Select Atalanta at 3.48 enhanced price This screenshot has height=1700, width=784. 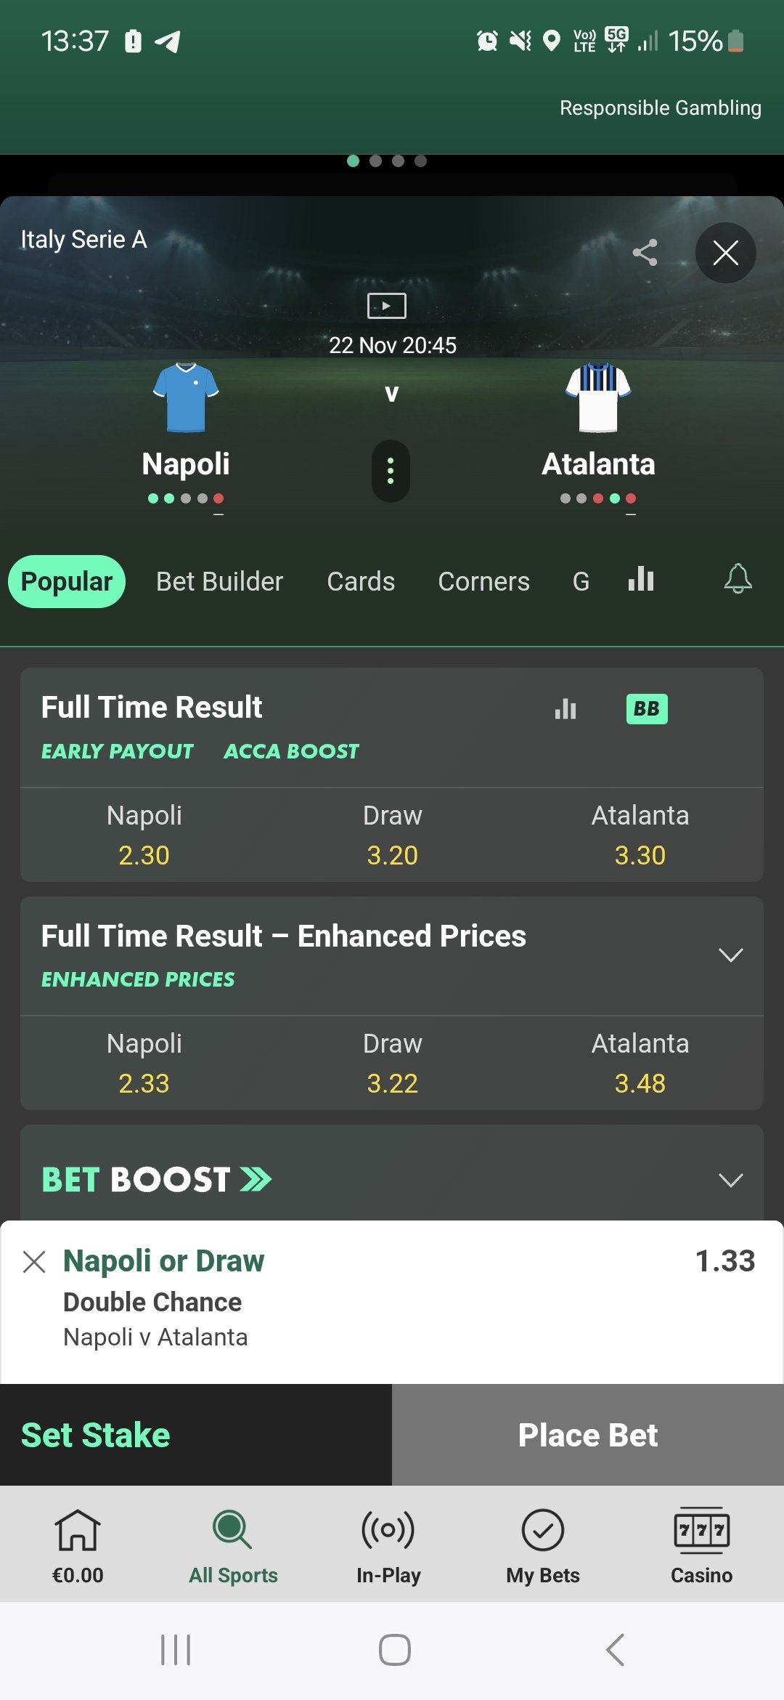[640, 1064]
